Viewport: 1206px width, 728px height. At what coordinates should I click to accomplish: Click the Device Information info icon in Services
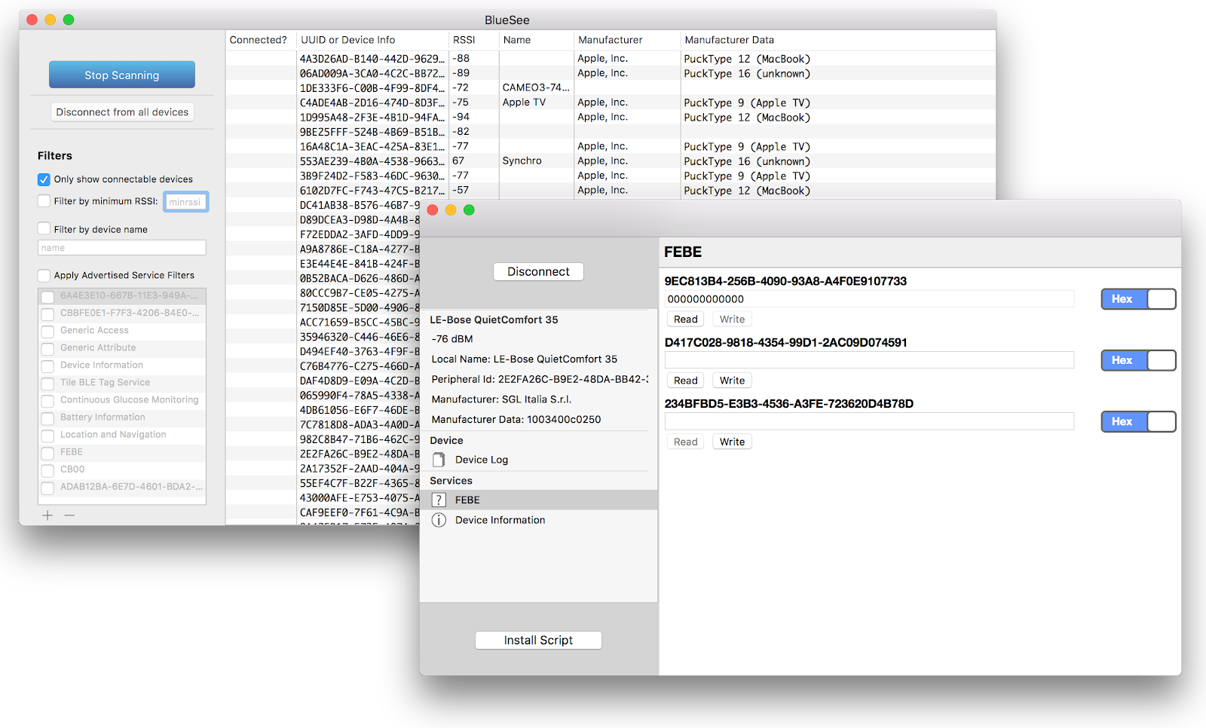[x=439, y=520]
